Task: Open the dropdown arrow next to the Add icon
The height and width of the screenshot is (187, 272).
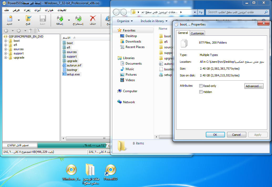Action: pos(69,20)
